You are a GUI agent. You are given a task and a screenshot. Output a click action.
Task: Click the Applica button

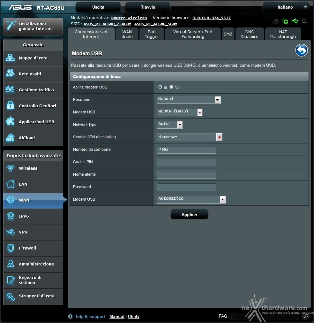pyautogui.click(x=189, y=214)
